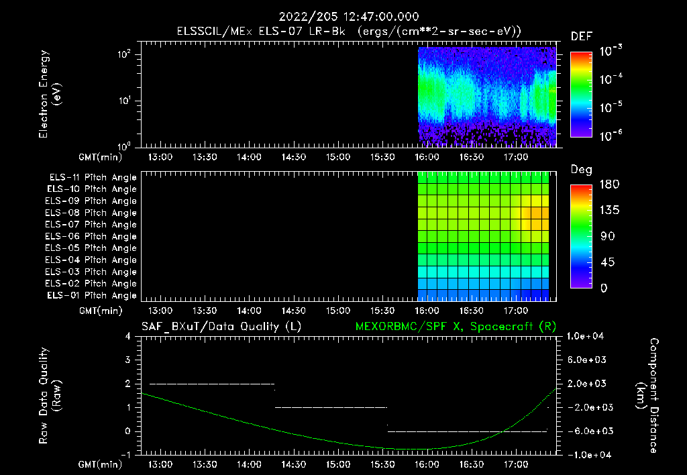The width and height of the screenshot is (687, 475).
Task: Click the 1.0e+04 right axis value
Action: click(x=585, y=336)
